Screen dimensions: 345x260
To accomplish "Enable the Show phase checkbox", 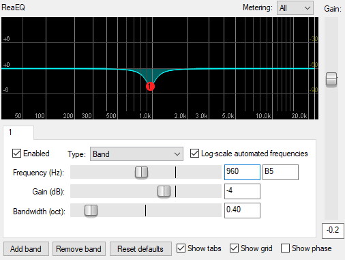I will click(x=285, y=248).
